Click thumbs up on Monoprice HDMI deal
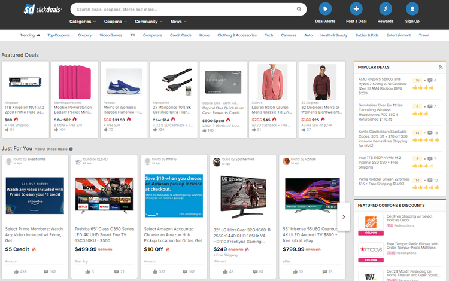 155,130
